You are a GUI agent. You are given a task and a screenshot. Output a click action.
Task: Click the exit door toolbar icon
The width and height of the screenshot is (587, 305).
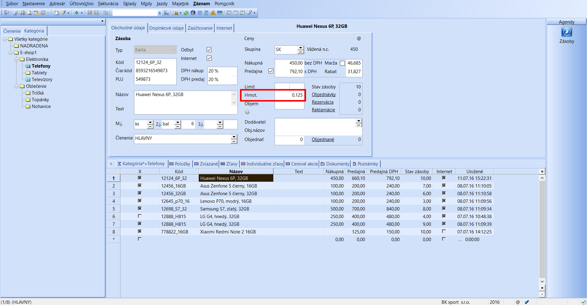tap(6, 13)
